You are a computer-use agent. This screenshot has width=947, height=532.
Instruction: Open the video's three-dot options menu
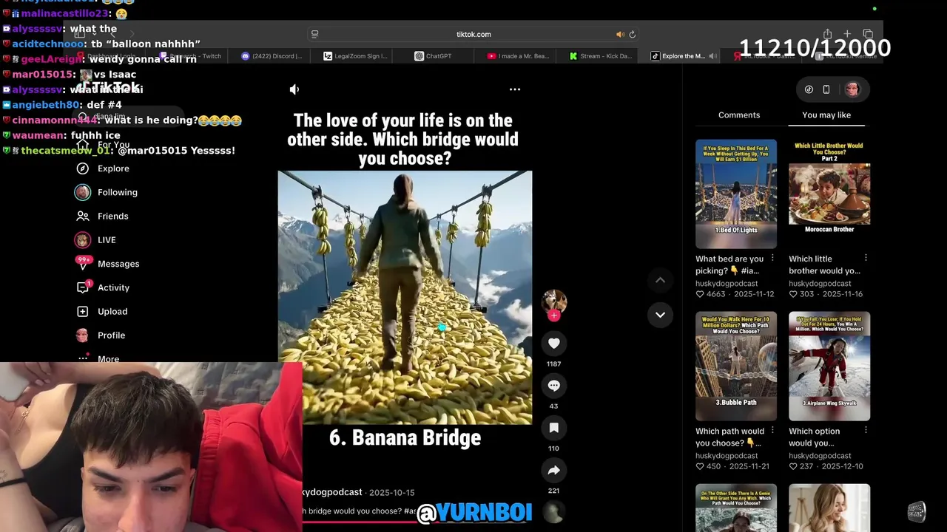[x=515, y=89]
